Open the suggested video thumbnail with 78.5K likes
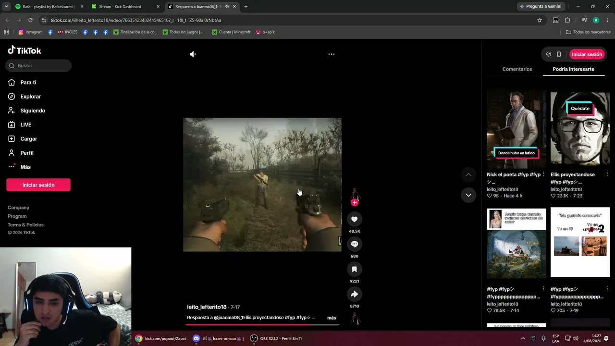The width and height of the screenshot is (615, 346). click(x=517, y=243)
